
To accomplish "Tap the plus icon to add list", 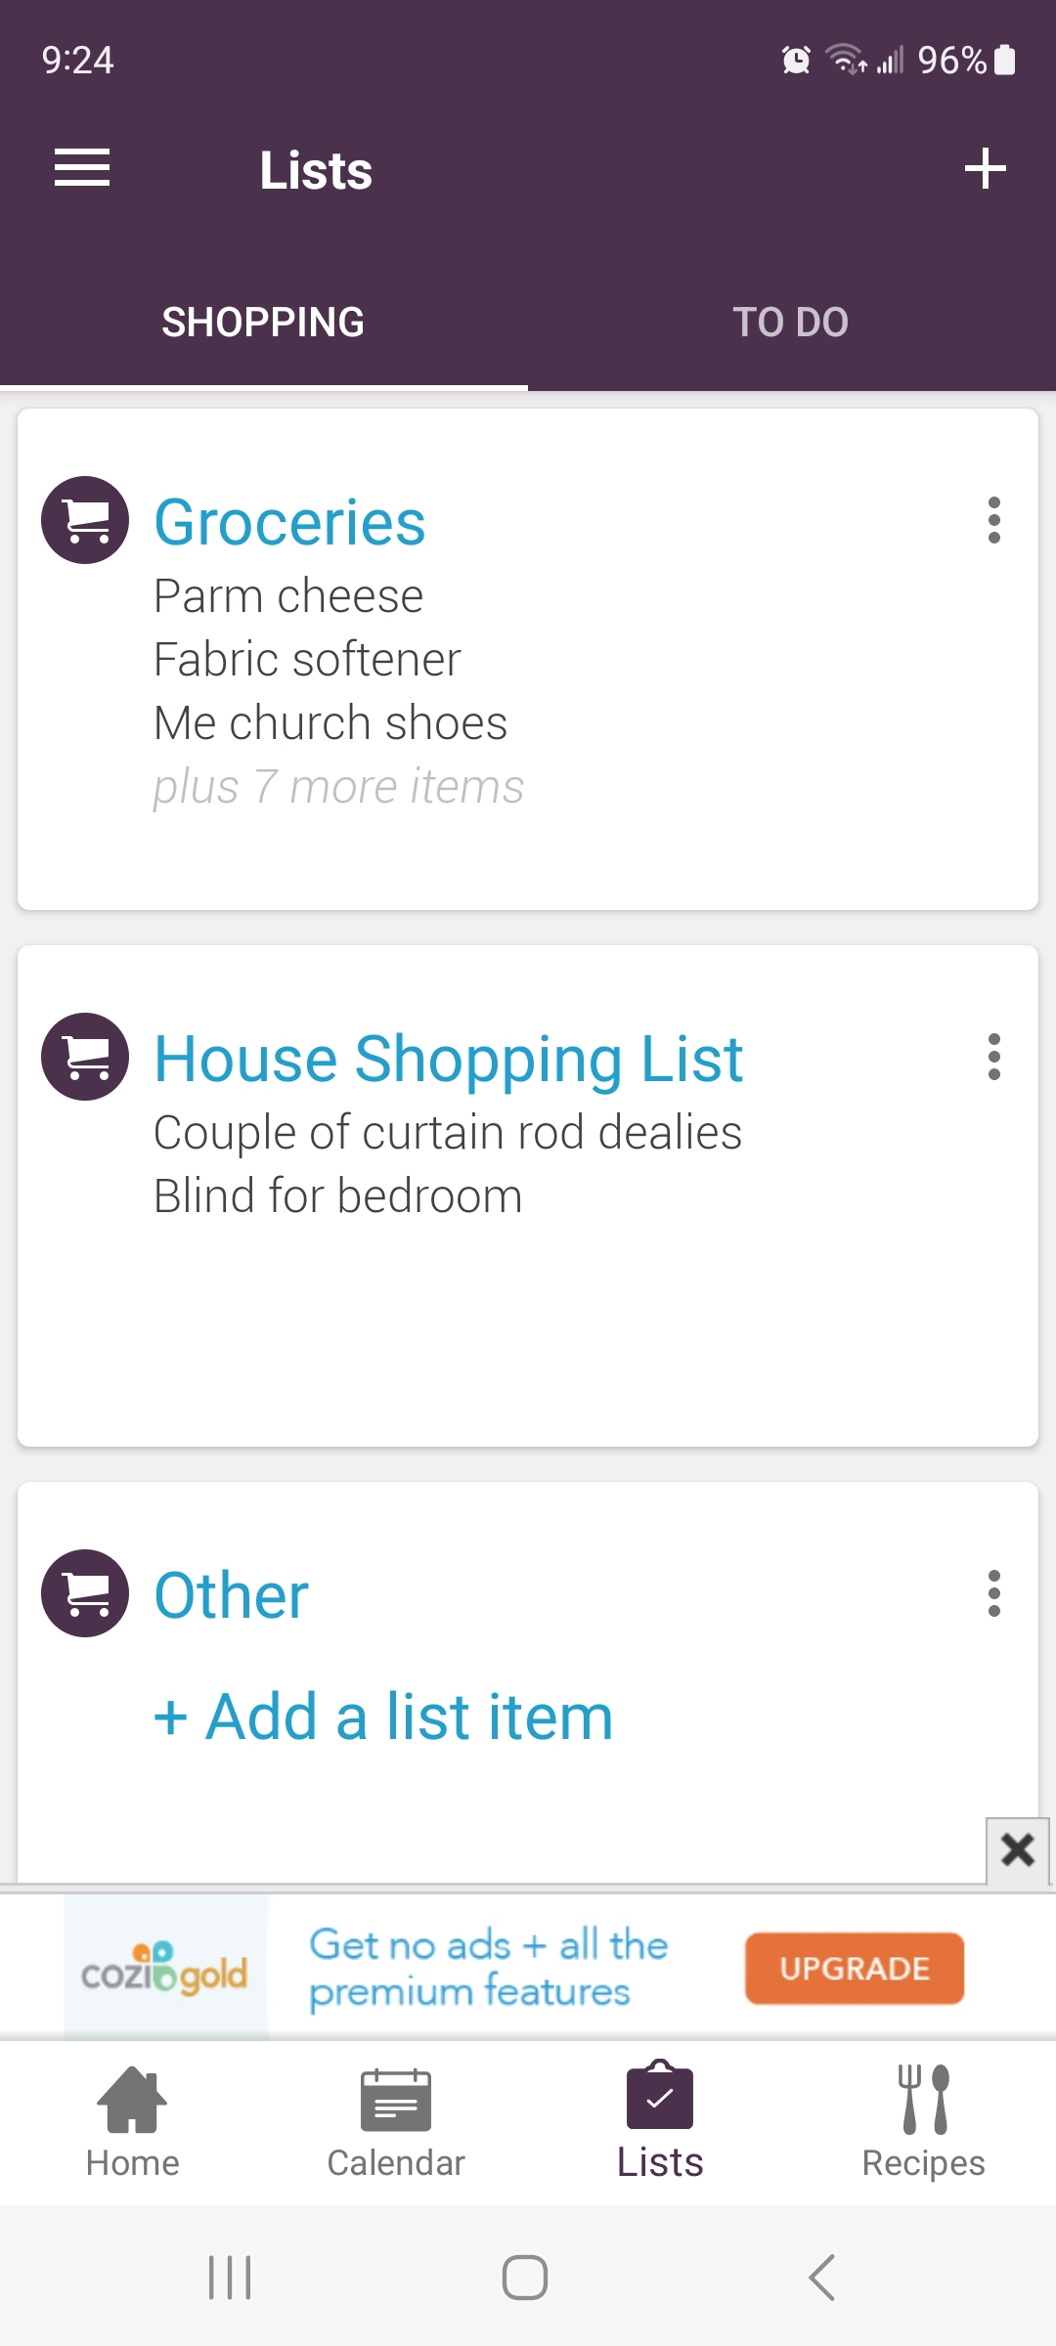I will point(985,168).
